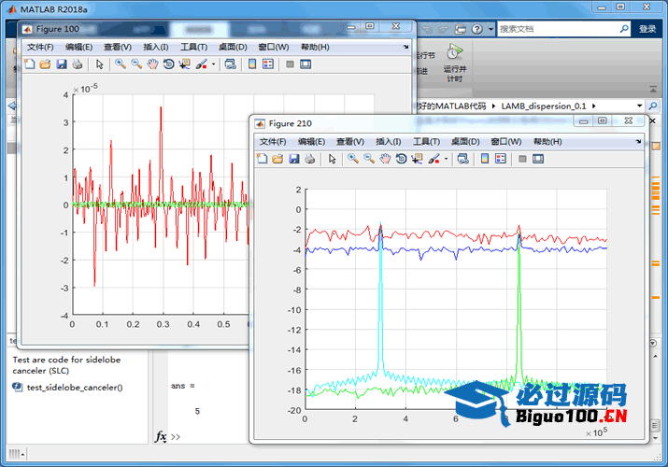Click 登录 sign-in link

647,29
